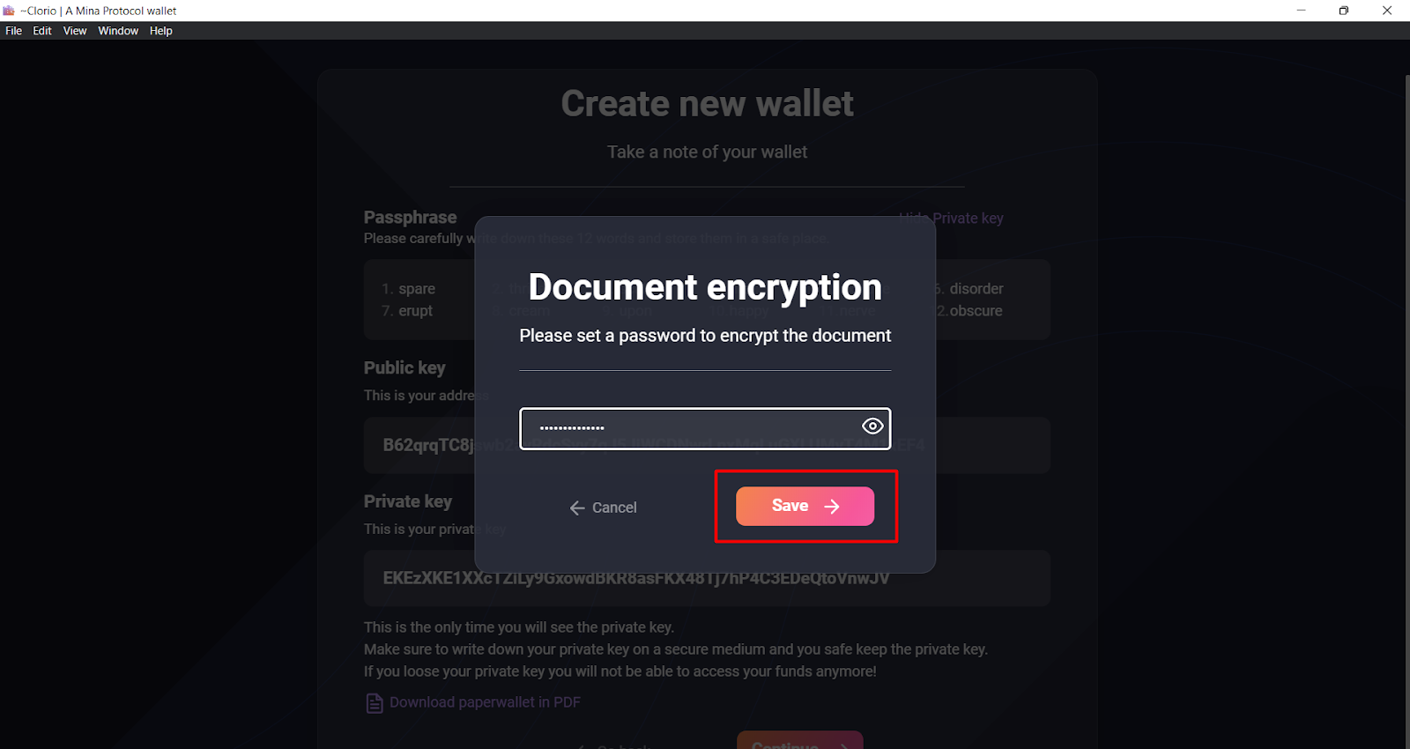Screen dimensions: 1410x749
Task: Click the Download paperwallet in PDF link
Action: [485, 702]
